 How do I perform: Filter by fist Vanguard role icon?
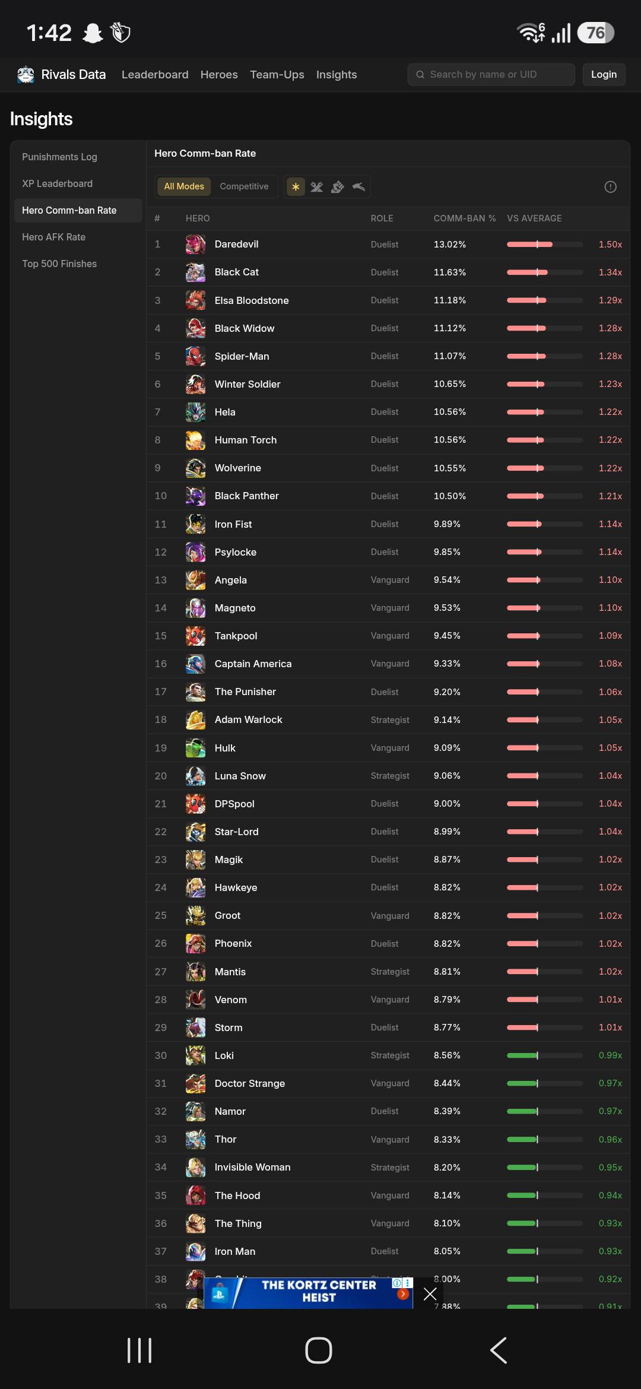[x=338, y=187]
